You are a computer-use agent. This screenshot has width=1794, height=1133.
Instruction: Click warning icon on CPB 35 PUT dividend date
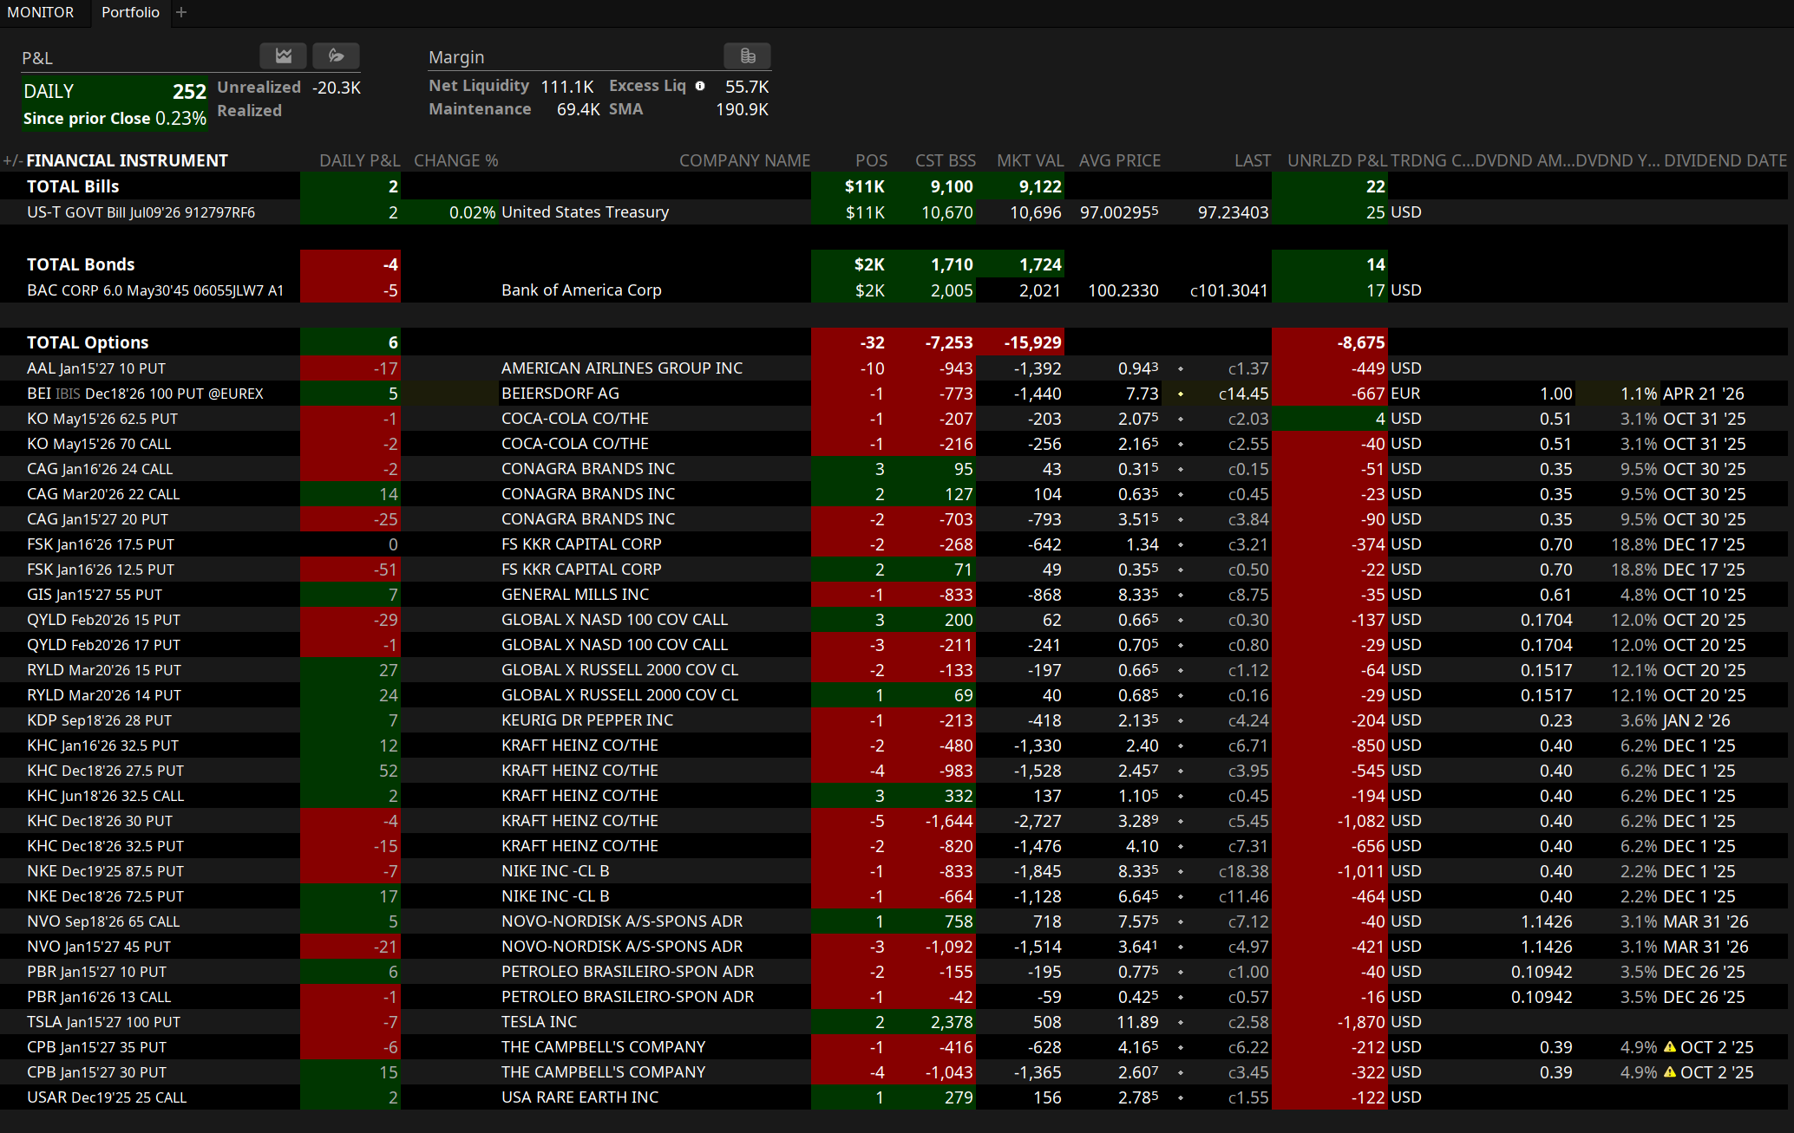(1669, 1047)
